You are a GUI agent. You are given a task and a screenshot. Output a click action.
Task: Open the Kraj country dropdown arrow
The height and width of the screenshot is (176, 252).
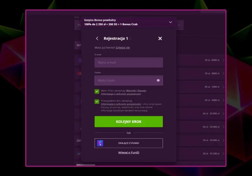coord(179,25)
